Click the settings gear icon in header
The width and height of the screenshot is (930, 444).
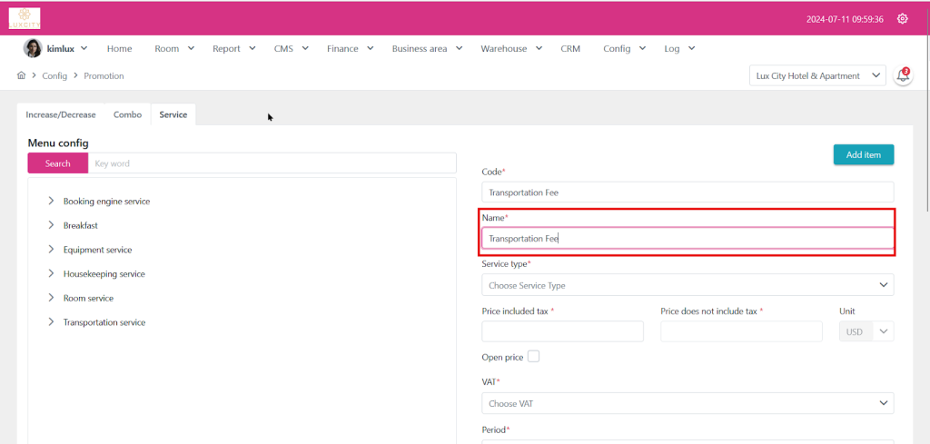[x=902, y=19]
